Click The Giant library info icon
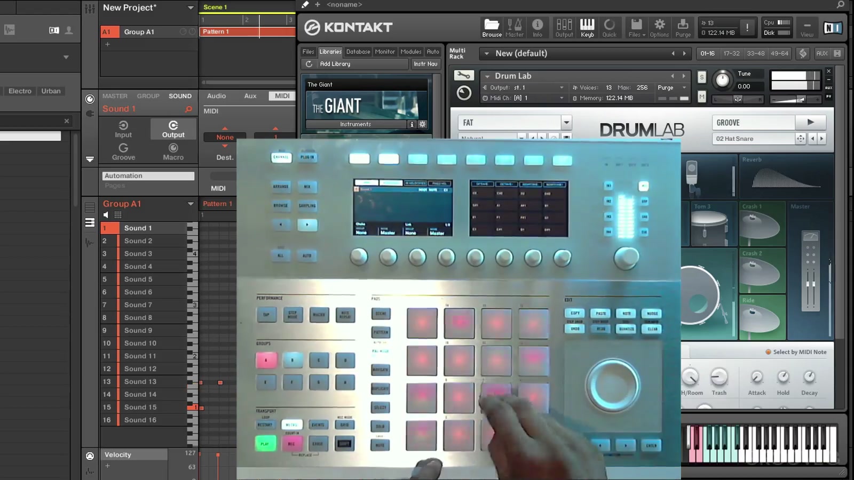The image size is (854, 480). point(412,124)
